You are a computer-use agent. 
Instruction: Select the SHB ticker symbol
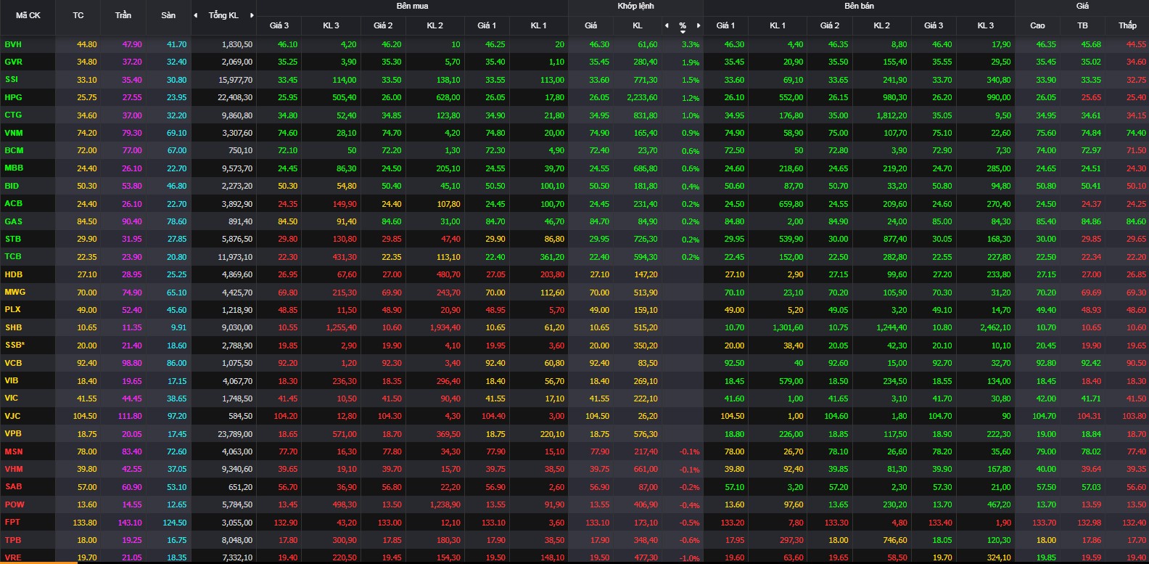click(x=13, y=327)
